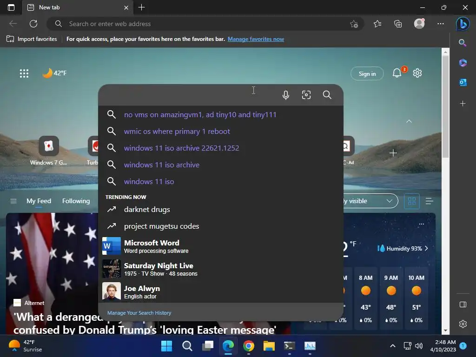Start voice search with microphone icon

pyautogui.click(x=286, y=95)
